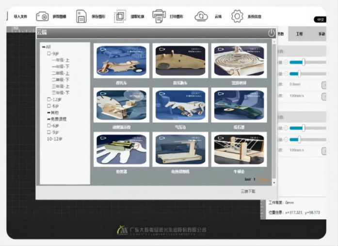Switch to the 手动 tab

point(321,34)
